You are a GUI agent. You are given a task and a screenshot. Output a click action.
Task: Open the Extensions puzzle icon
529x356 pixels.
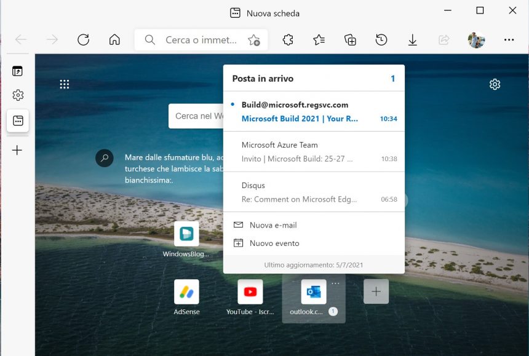pos(288,40)
